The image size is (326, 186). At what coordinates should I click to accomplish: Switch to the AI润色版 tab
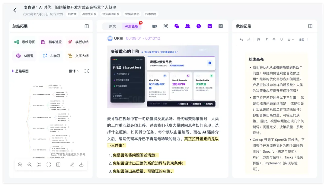[131, 26]
